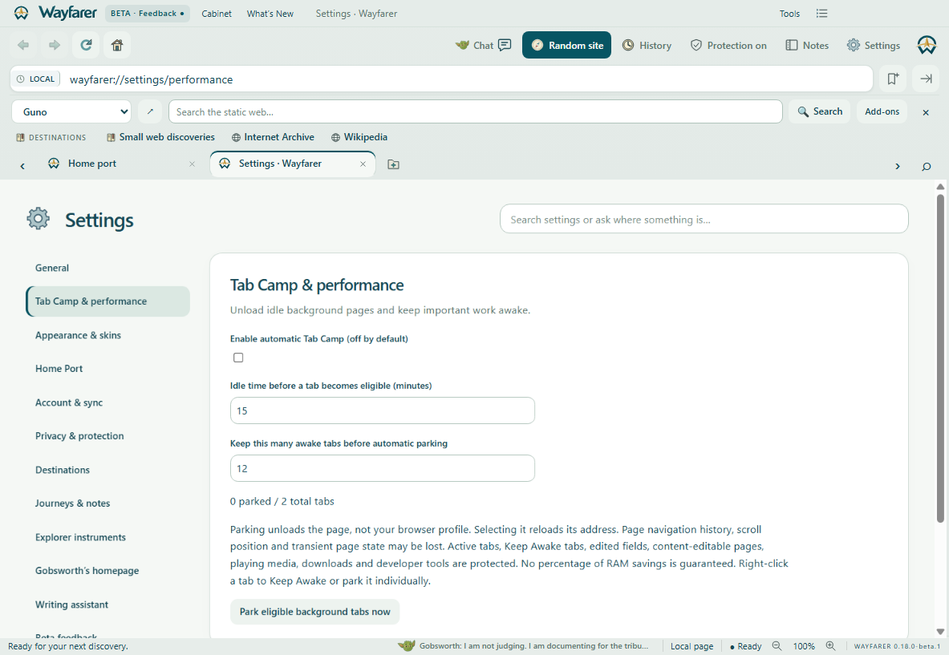Viewport: 949px width, 655px height.
Task: Click the list icon beside Tools
Action: coord(821,14)
